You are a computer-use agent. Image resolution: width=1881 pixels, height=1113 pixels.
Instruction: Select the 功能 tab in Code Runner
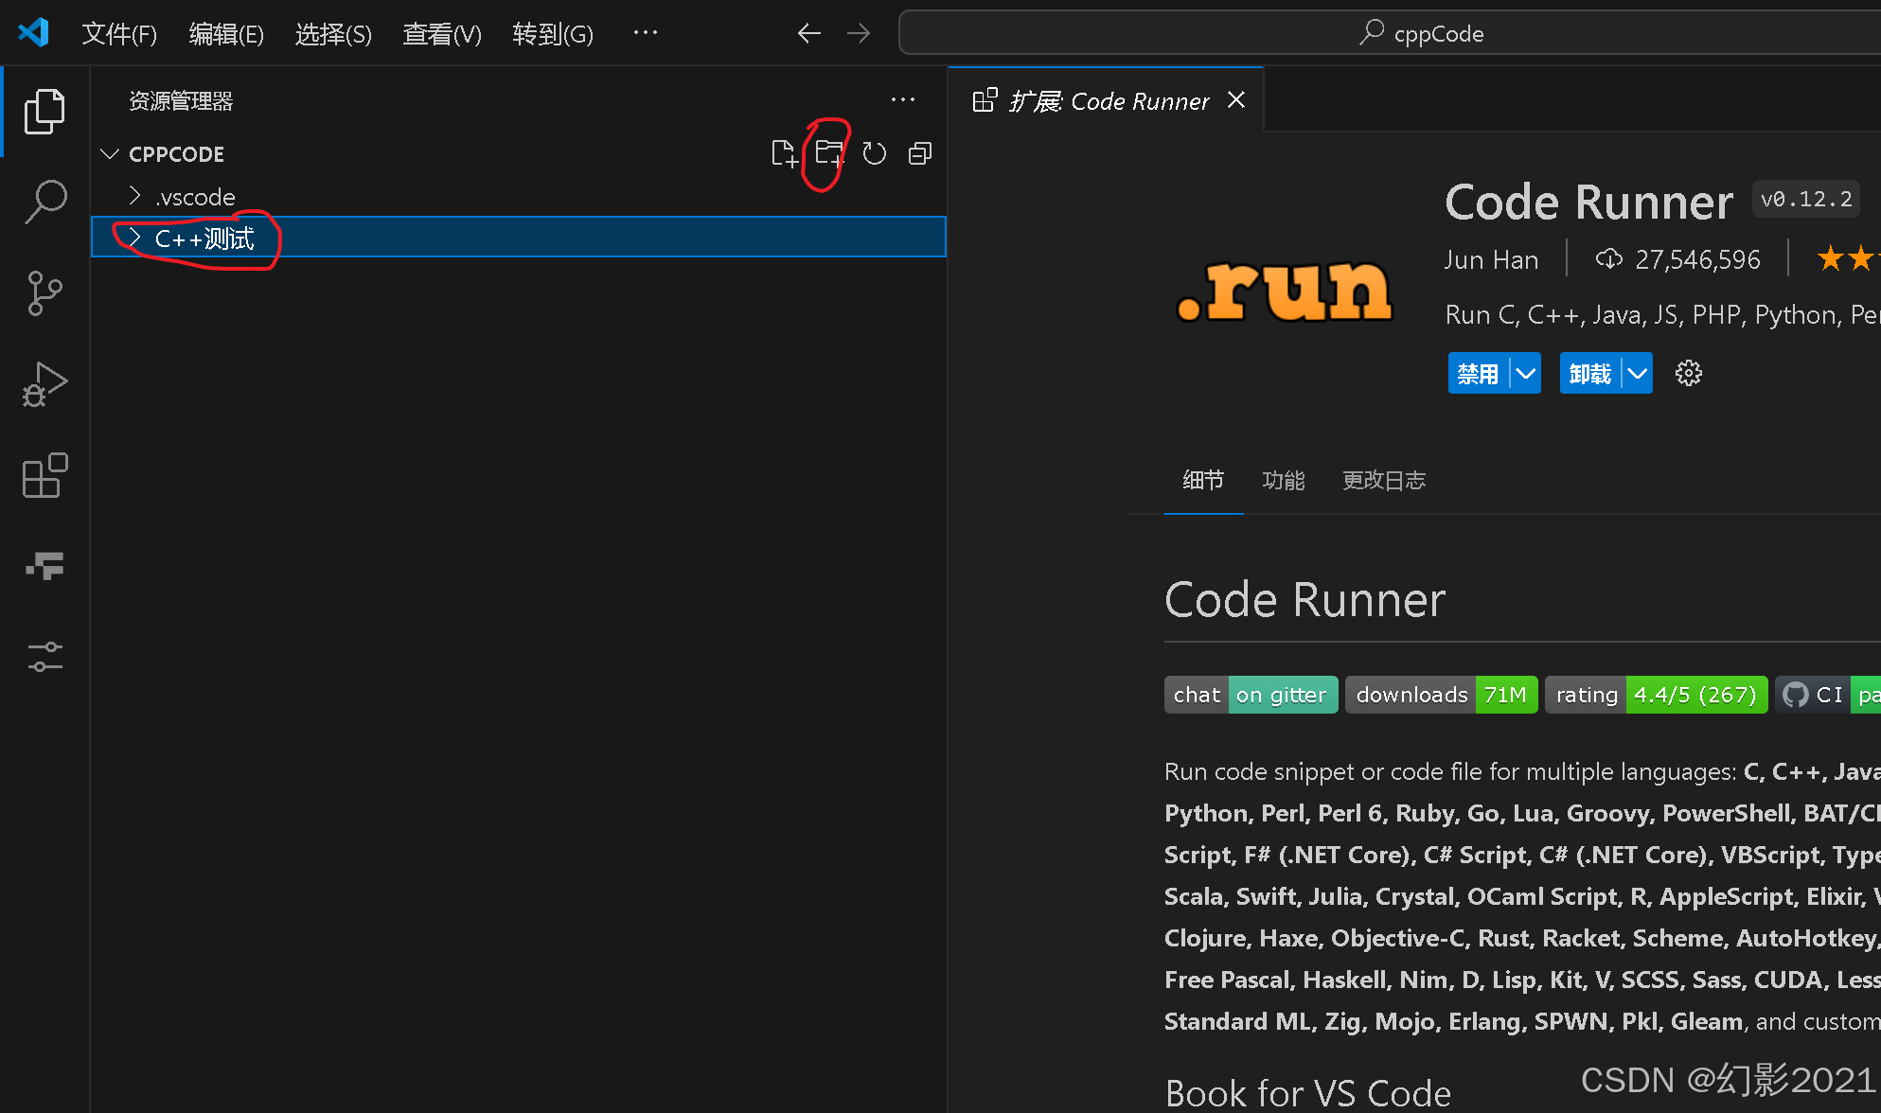pyautogui.click(x=1283, y=478)
